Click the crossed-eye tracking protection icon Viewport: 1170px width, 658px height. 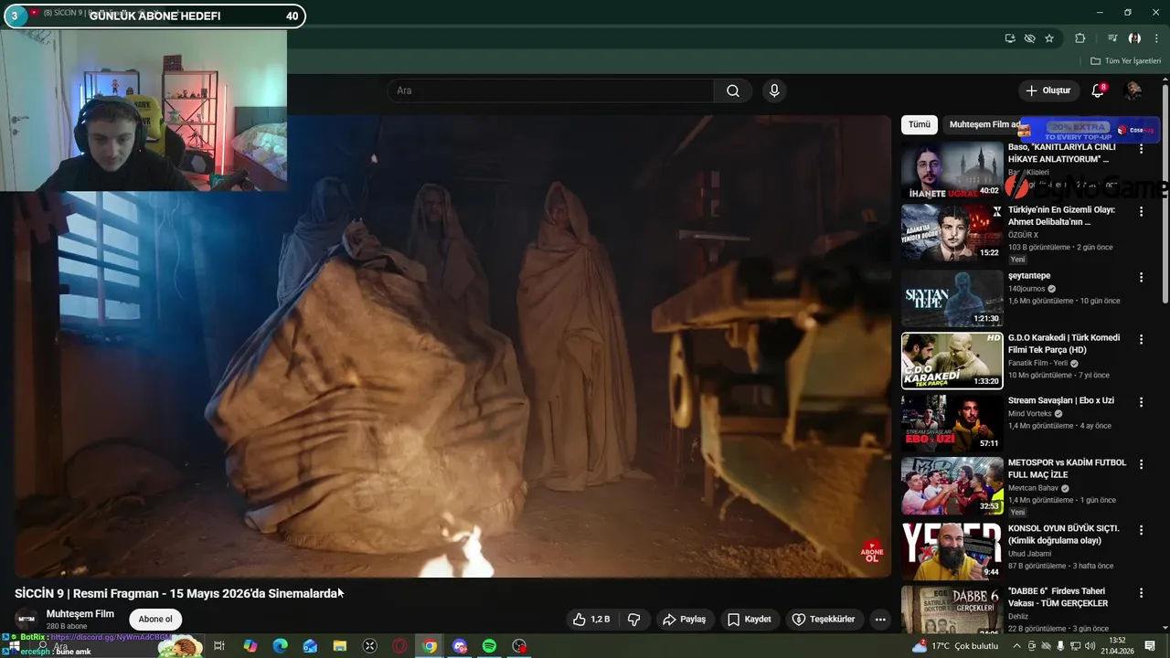pyautogui.click(x=1029, y=38)
